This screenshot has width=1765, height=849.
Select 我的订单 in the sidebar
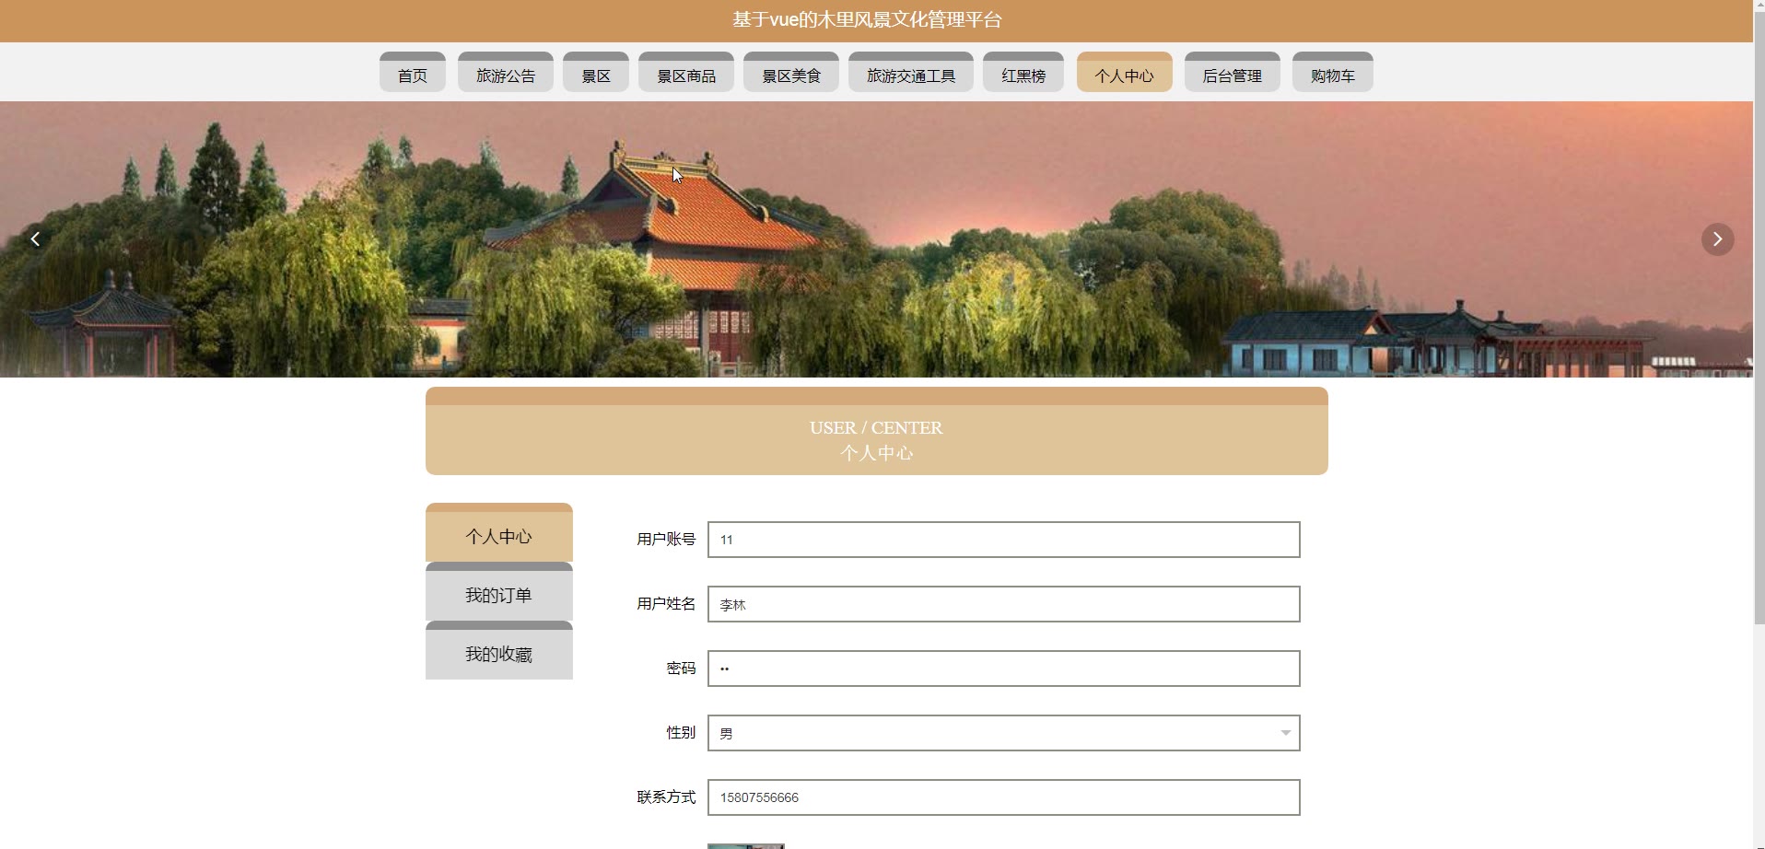click(x=499, y=591)
